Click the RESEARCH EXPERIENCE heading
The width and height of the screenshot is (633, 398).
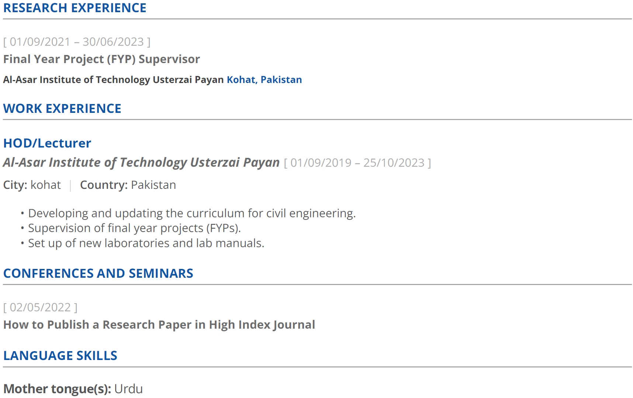click(x=75, y=8)
